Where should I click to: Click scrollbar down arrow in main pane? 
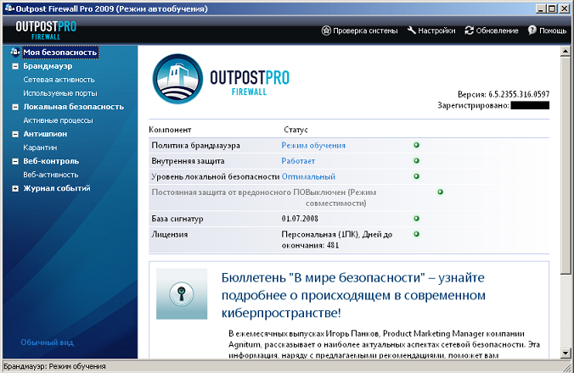(566, 353)
